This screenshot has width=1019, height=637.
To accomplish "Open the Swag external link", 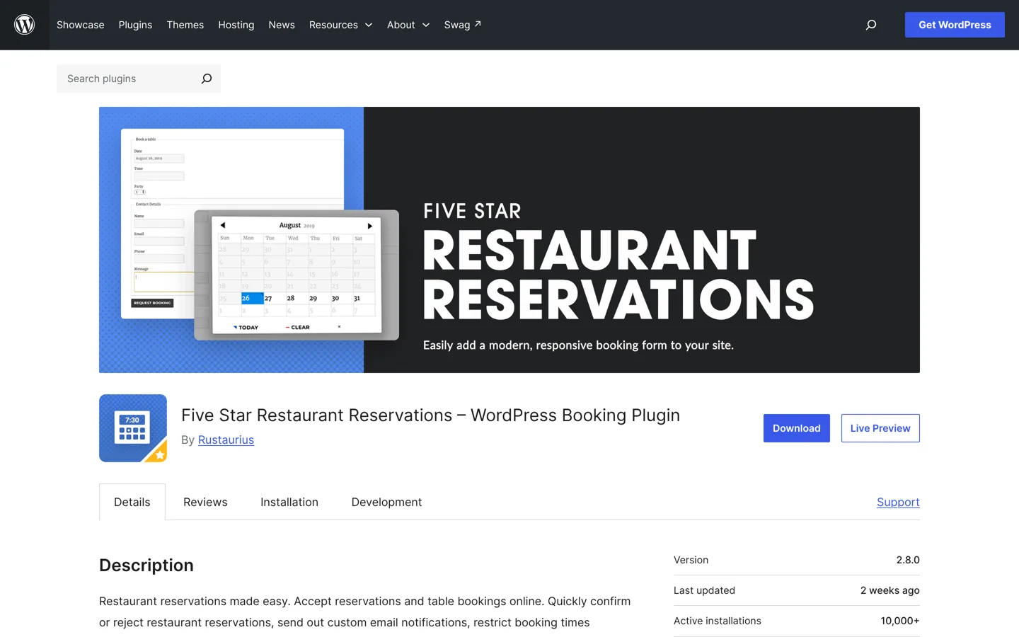I will [x=463, y=25].
